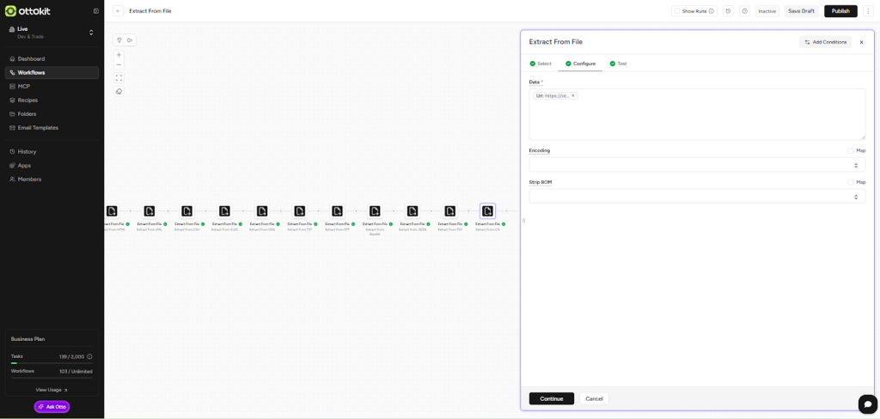Click the fit-to-screen canvas icon

119,78
